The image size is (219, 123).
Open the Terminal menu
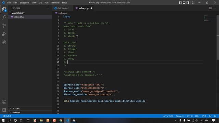55,3
